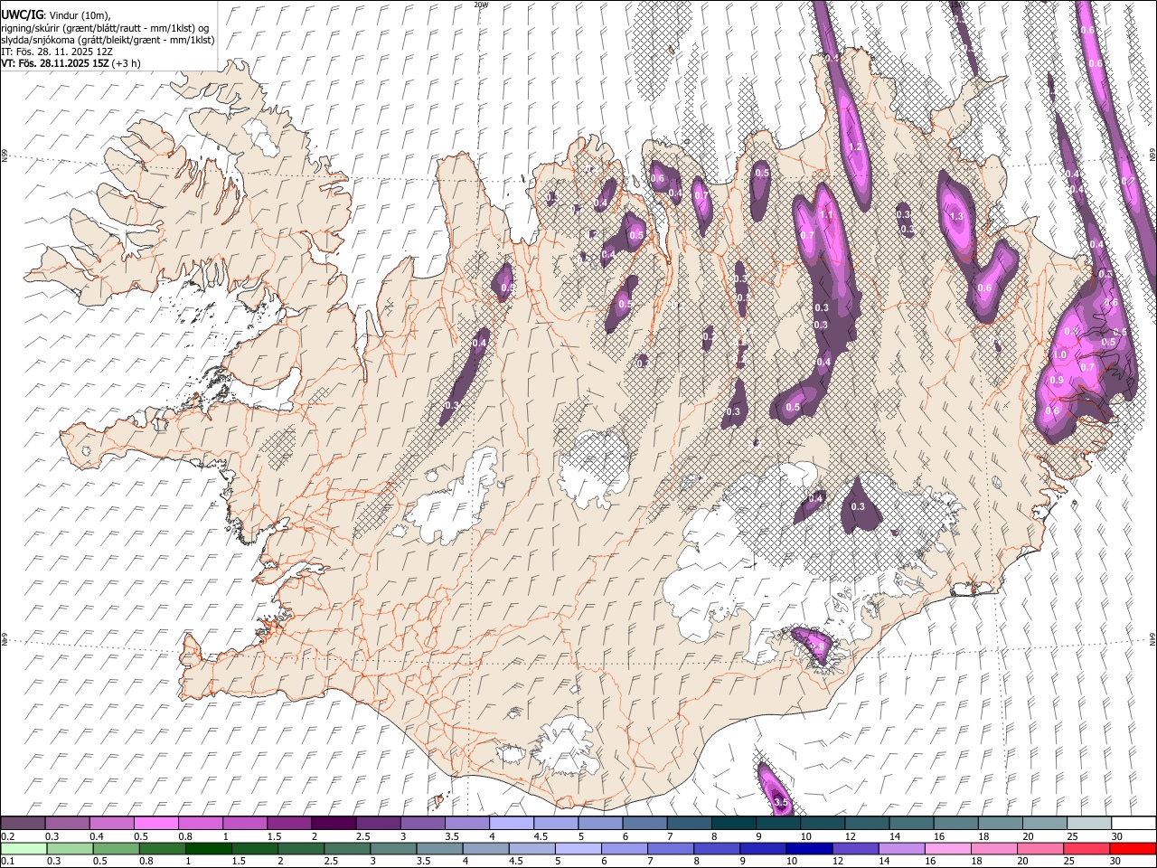Image resolution: width=1157 pixels, height=868 pixels.
Task: Click the bottom legend swatch between 7 and 8
Action: pos(671,848)
